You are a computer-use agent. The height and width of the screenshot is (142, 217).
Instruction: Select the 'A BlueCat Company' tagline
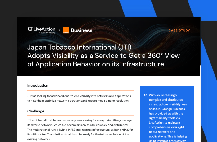[43, 33]
